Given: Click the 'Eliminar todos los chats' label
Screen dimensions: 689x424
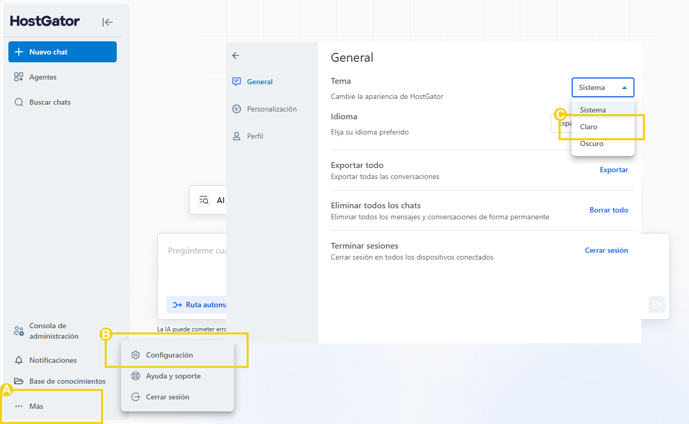Looking at the screenshot, I should click(x=376, y=206).
